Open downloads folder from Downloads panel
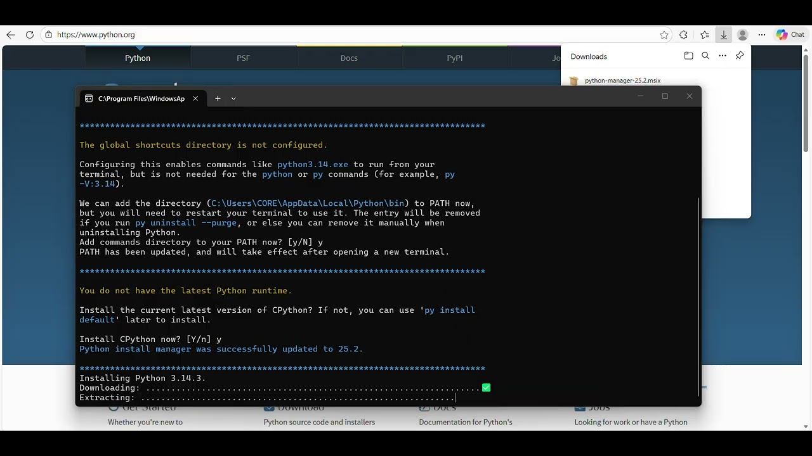812x456 pixels. [x=689, y=56]
